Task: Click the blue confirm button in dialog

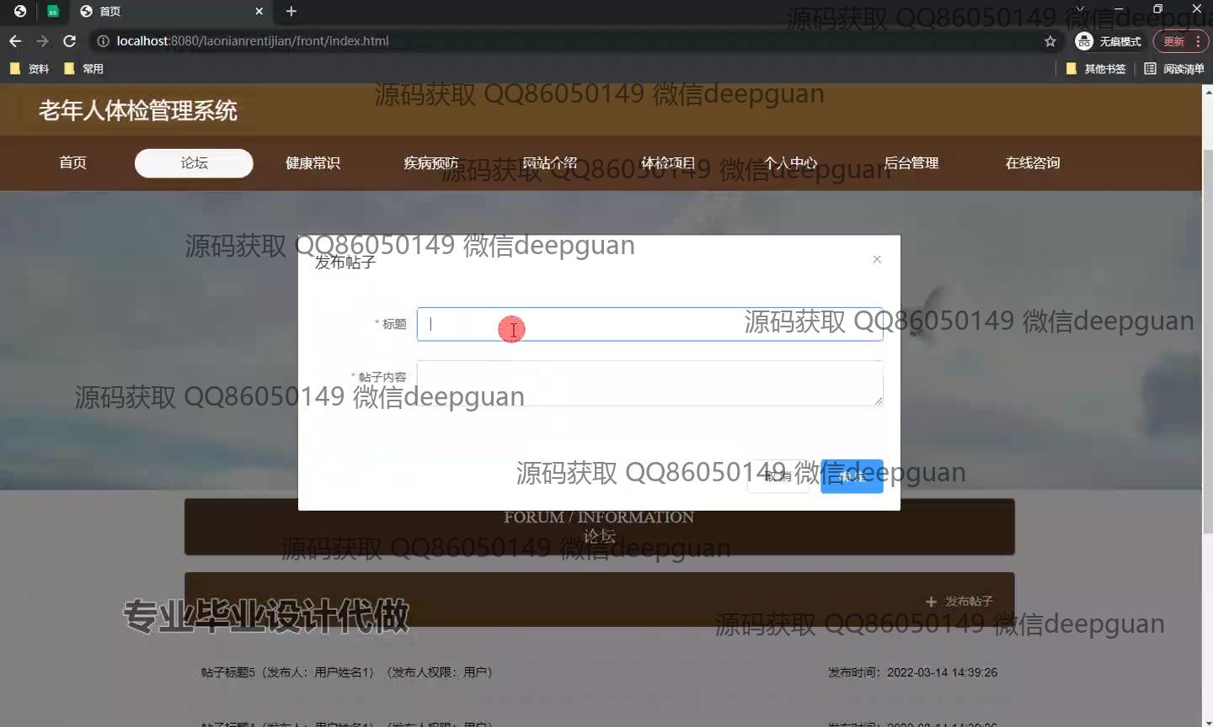Action: (x=852, y=476)
